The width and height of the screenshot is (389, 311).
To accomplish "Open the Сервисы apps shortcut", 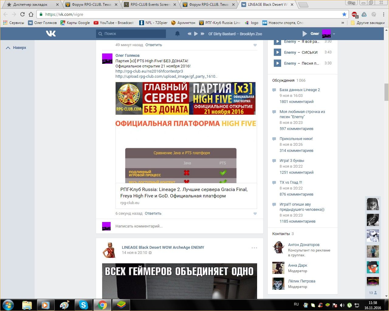I will point(14,23).
